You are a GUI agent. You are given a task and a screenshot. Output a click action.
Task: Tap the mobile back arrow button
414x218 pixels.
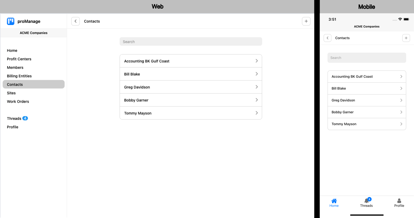coord(328,38)
